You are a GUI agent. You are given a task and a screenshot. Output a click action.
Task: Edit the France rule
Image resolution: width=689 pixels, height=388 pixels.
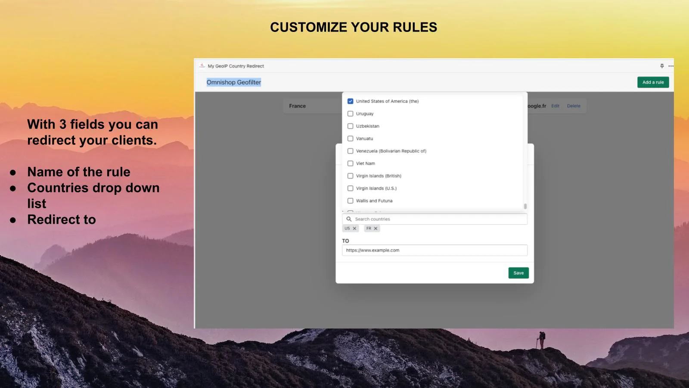tap(555, 106)
